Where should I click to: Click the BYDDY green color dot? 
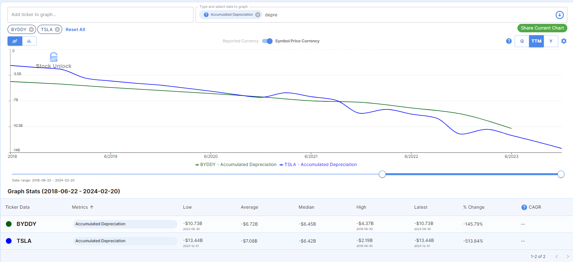(9, 224)
